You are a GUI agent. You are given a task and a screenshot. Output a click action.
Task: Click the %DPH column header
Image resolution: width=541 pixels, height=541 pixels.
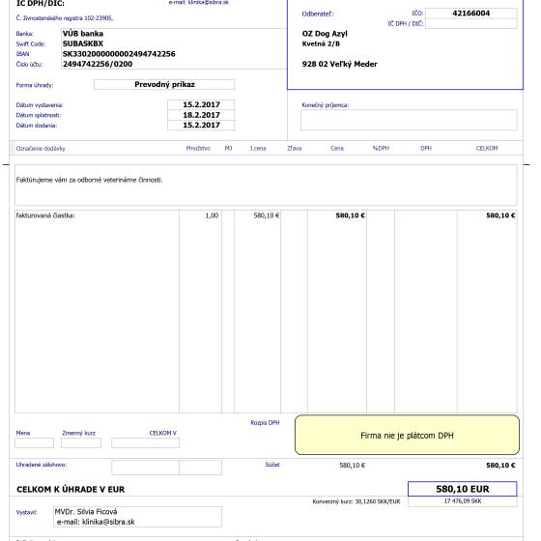381,149
